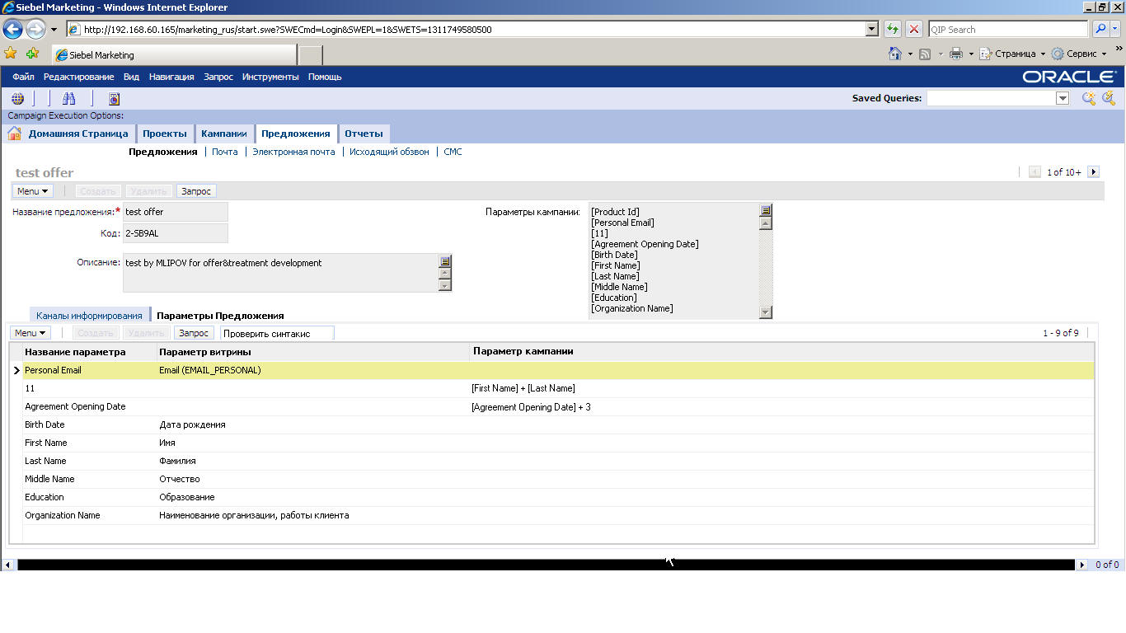Go to Домашняя Страница tab
The image size is (1126, 633).
pyautogui.click(x=78, y=134)
